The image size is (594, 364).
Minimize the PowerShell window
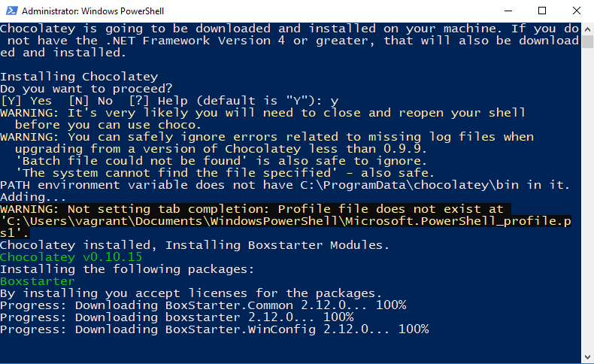508,11
